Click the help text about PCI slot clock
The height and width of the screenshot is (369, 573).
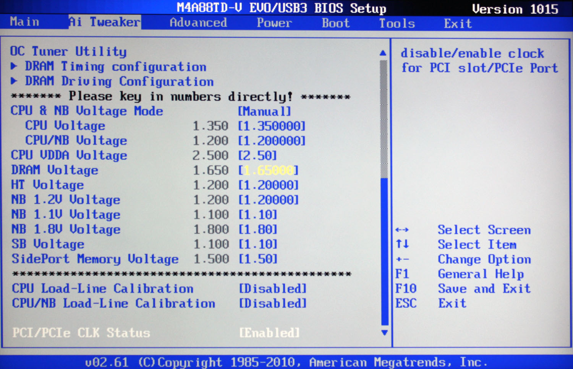479,60
